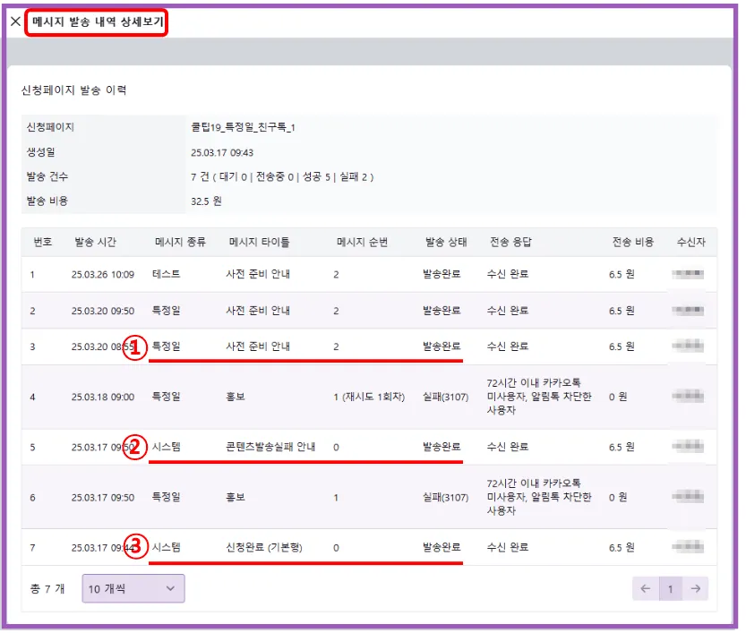This screenshot has width=746, height=633.
Task: Click the 홍보 title in row 4
Action: click(236, 398)
